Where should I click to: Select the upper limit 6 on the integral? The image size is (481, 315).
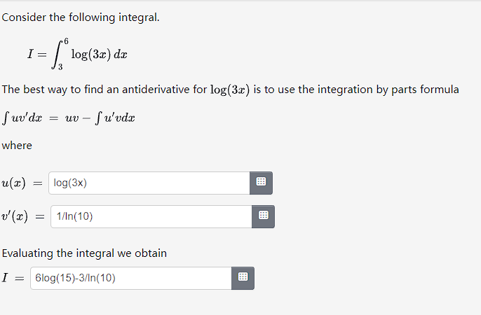pos(66,41)
